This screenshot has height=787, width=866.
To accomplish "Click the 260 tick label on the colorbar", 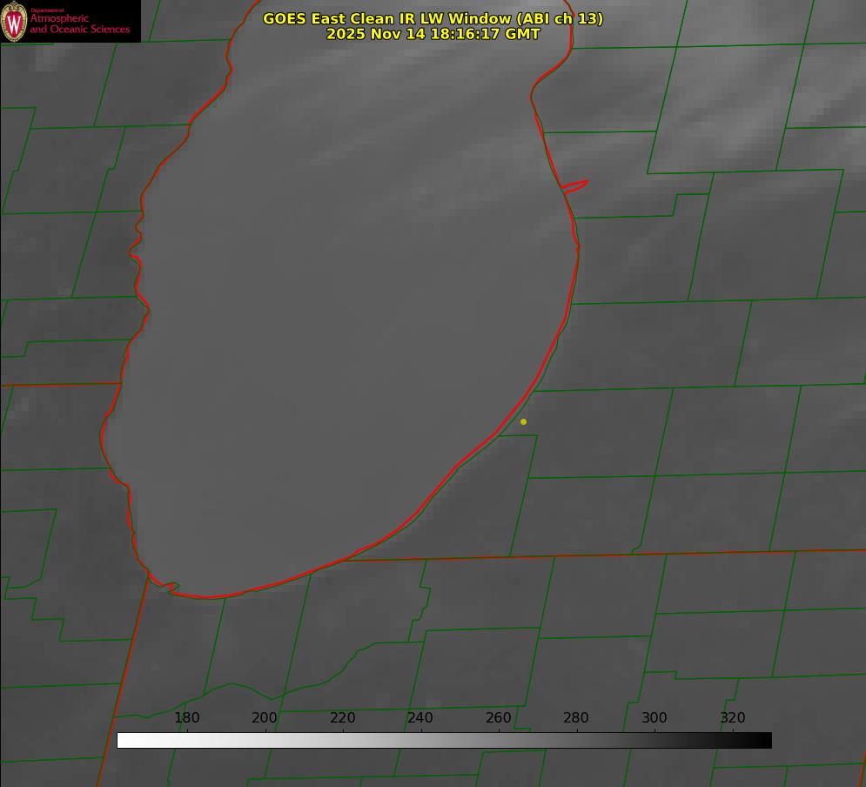I will click(x=499, y=718).
